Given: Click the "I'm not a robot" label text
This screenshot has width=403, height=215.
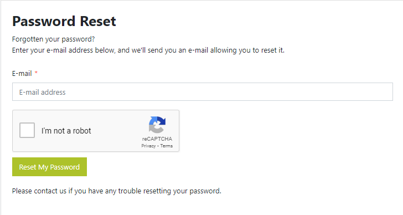Looking at the screenshot, I should (66, 131).
